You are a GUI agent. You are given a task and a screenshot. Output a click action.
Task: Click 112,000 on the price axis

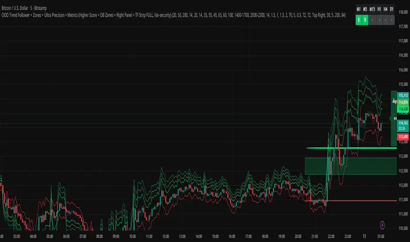click(403, 185)
